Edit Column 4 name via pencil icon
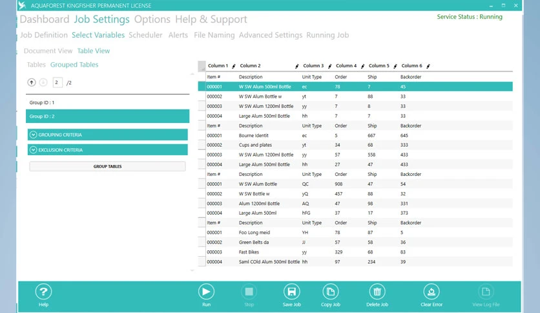The height and width of the screenshot is (313, 540). [362, 66]
